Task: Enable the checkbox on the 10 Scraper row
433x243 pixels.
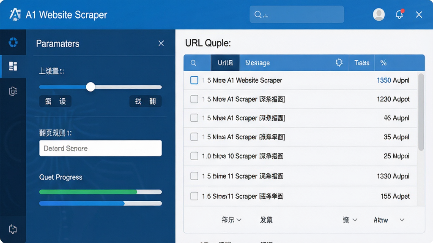Action: pos(194,156)
